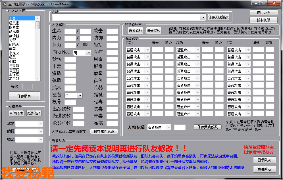
Task: Switch to 选择修改 martial arts mode
Action: (135, 31)
